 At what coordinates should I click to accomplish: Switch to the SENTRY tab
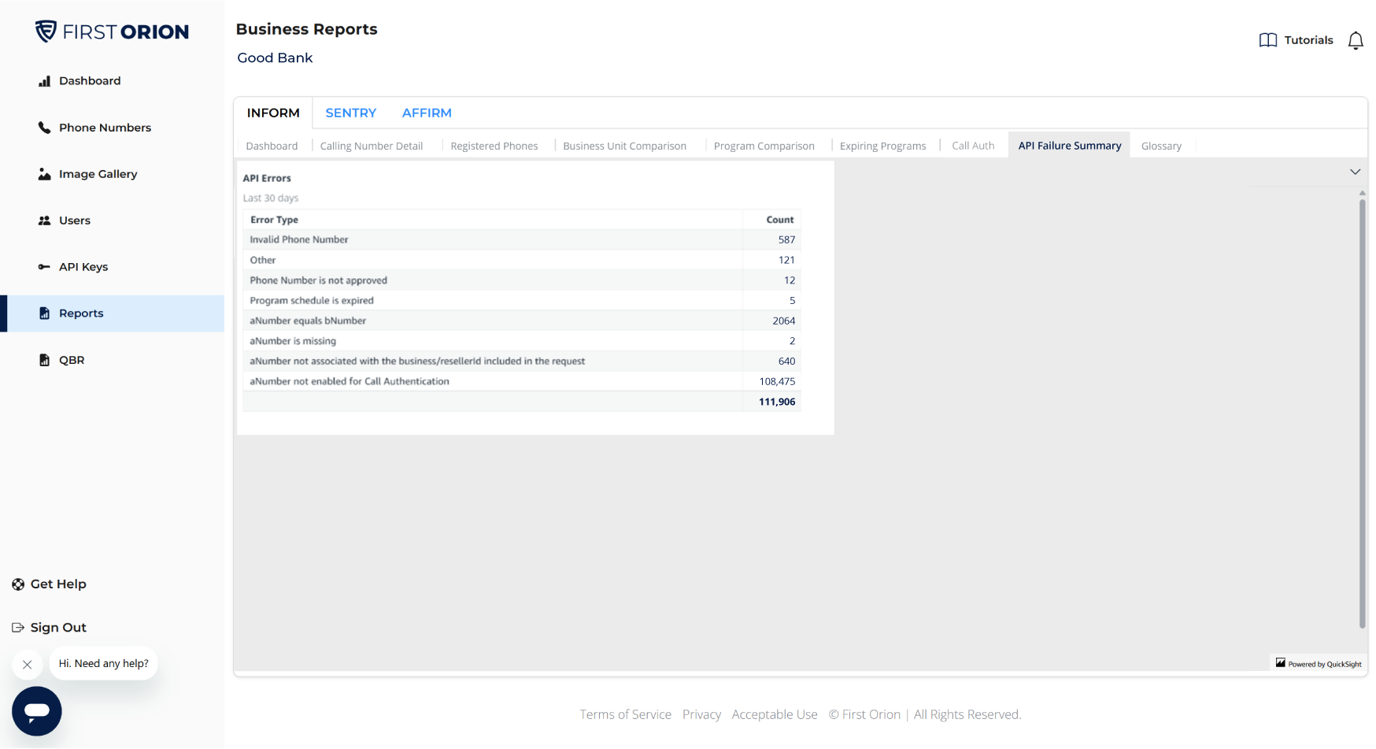click(x=350, y=113)
